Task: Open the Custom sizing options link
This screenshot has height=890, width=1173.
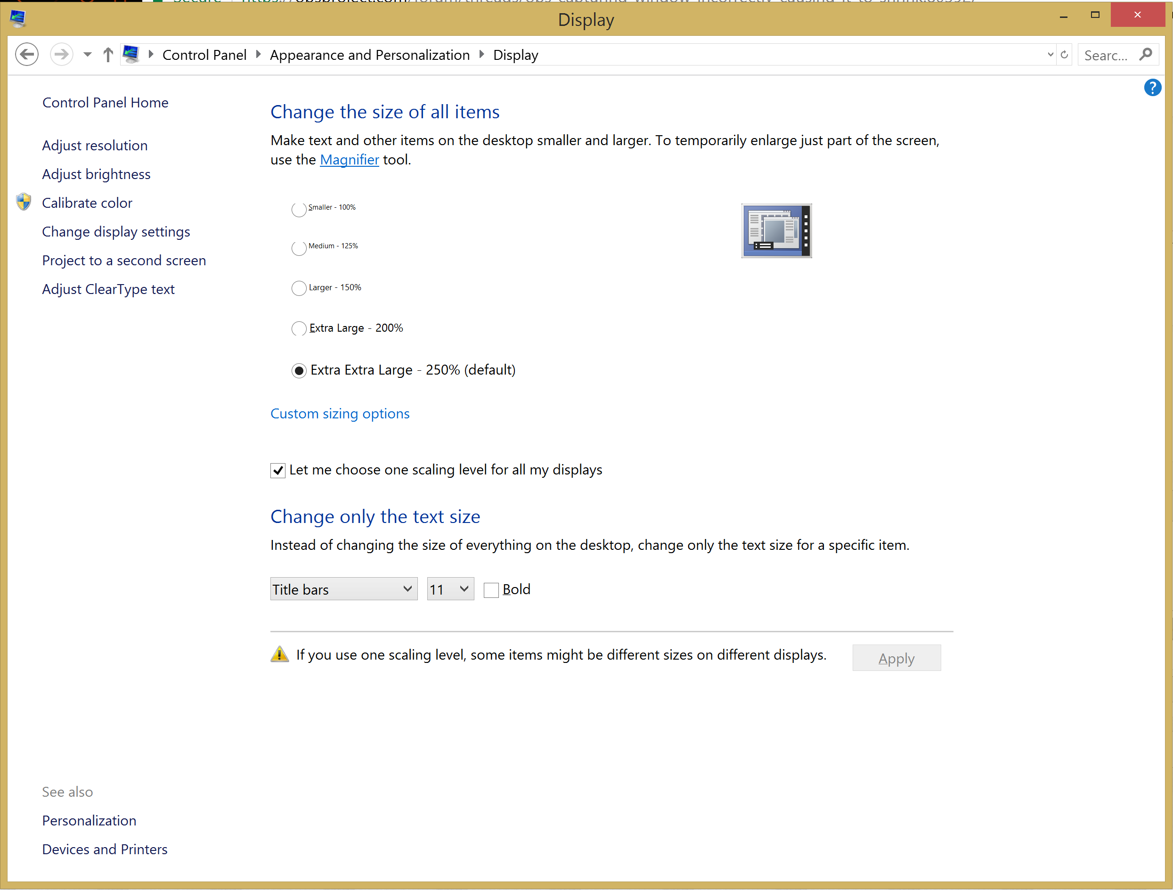Action: (x=340, y=414)
